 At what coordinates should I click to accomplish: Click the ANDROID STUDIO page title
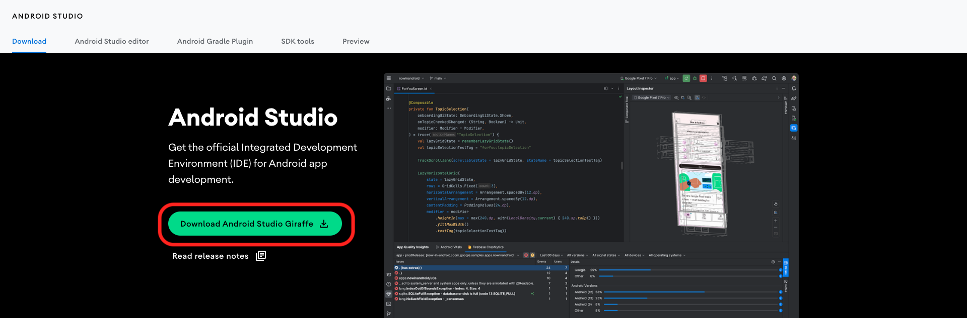click(47, 16)
